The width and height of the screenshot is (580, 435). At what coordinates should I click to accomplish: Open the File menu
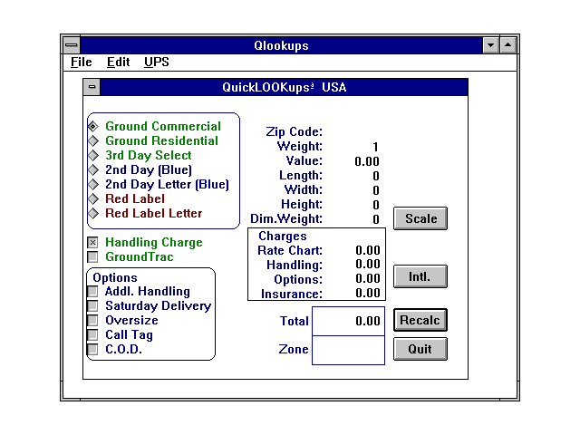click(x=82, y=63)
